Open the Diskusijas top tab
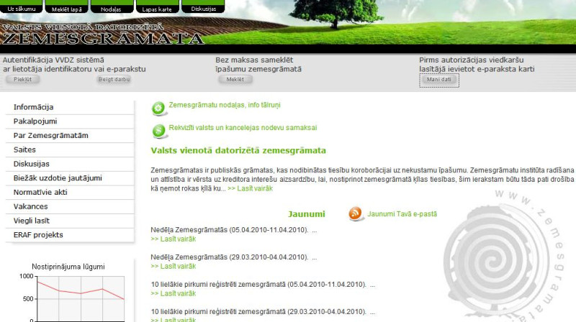Image resolution: width=576 pixels, height=322 pixels. coord(203,7)
